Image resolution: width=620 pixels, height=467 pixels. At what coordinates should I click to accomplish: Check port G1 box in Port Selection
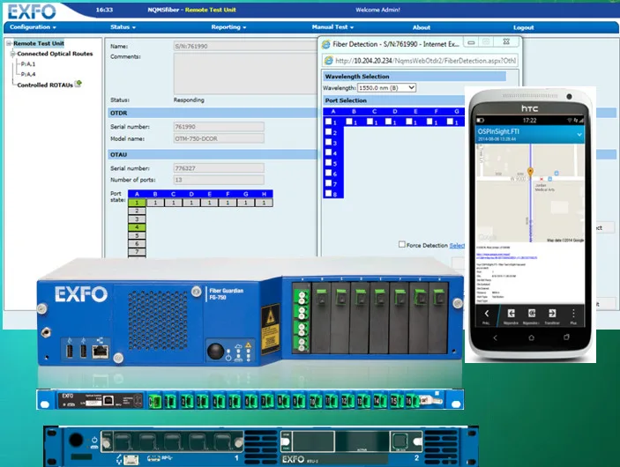tap(450, 122)
